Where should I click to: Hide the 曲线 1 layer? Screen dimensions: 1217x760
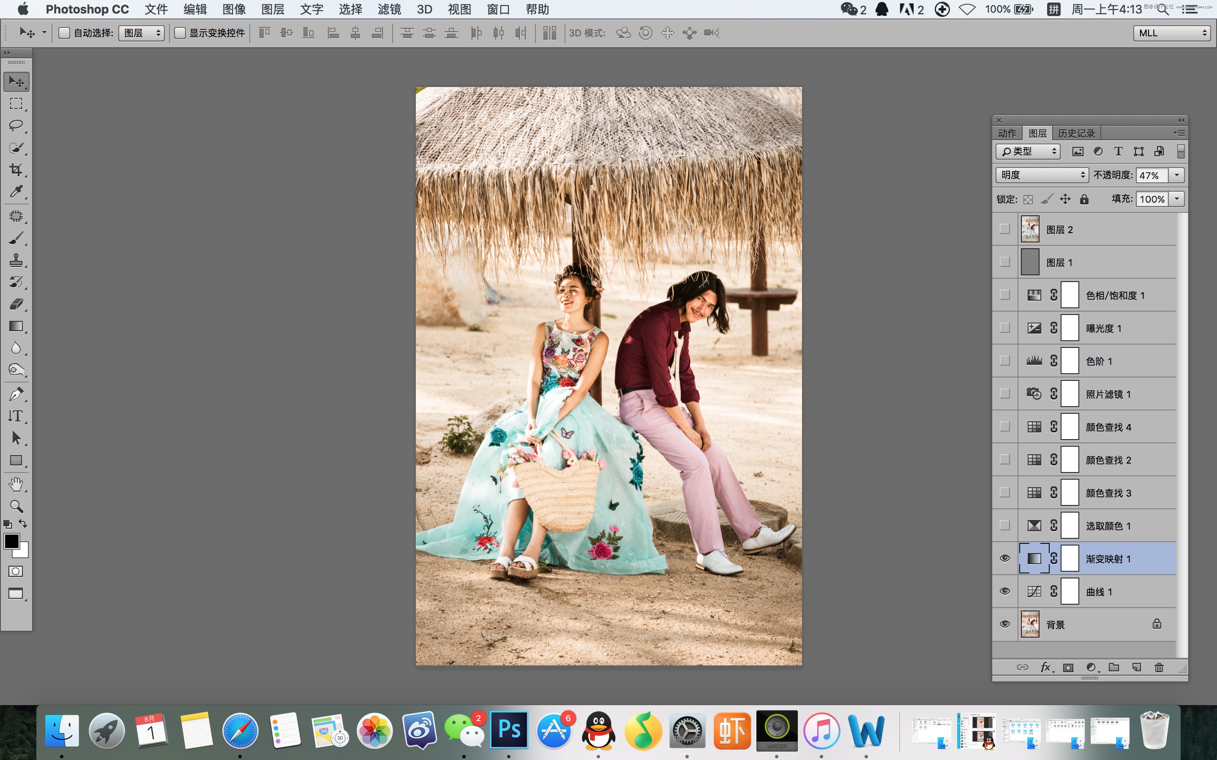click(x=1005, y=591)
